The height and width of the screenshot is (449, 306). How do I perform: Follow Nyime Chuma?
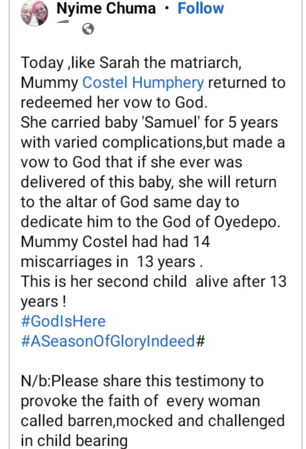click(201, 8)
